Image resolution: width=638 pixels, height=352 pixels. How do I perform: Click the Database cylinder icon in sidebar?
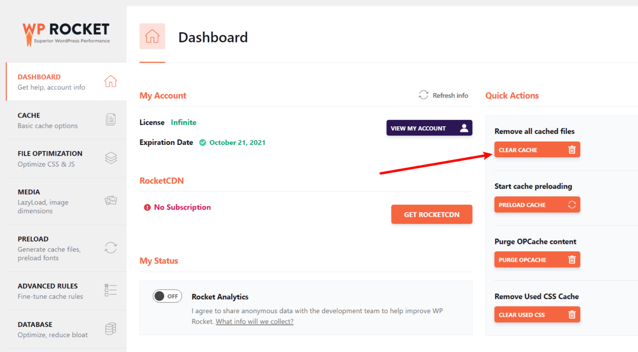click(x=111, y=329)
